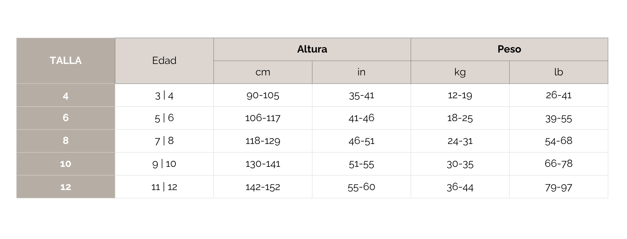Click the age cell showing 3 | 4
The image size is (627, 239).
pyautogui.click(x=164, y=95)
